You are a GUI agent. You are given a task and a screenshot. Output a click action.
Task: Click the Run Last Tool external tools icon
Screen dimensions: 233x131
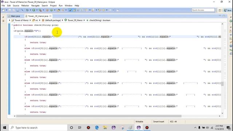point(40,10)
